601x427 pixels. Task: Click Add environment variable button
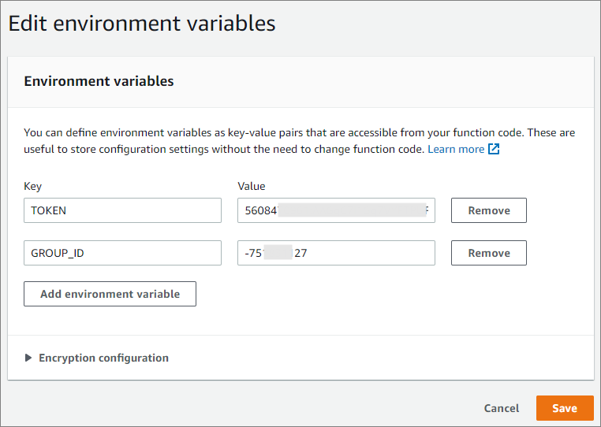[110, 294]
